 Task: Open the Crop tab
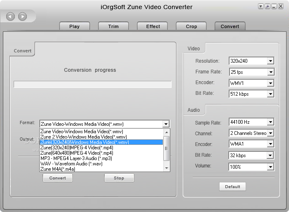tap(191, 26)
